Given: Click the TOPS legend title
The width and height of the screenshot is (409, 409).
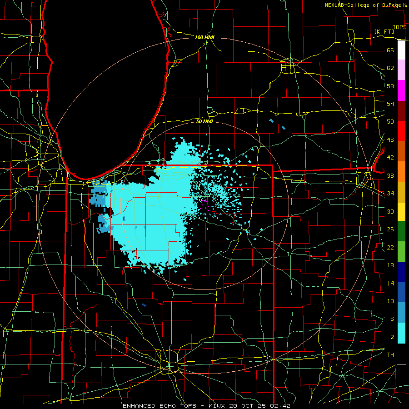Looking at the screenshot, I should coord(399,27).
